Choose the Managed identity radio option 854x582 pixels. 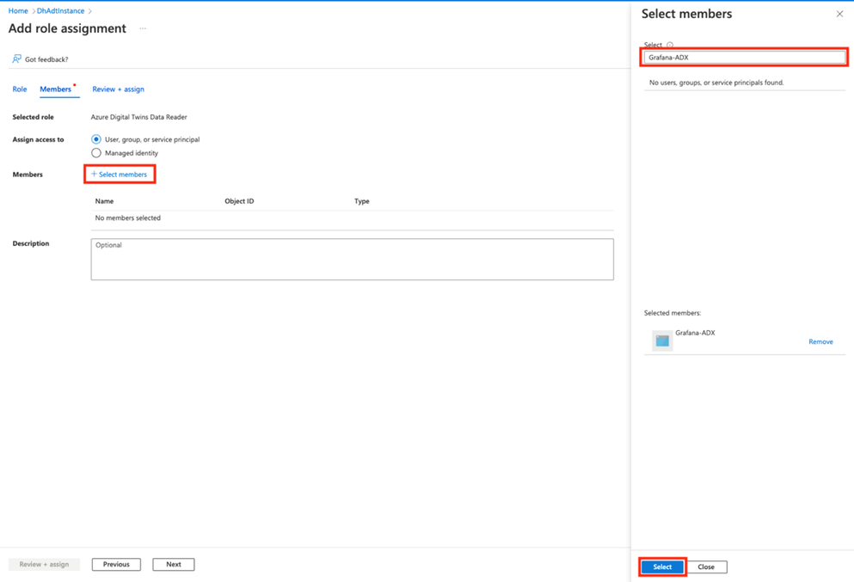point(96,153)
